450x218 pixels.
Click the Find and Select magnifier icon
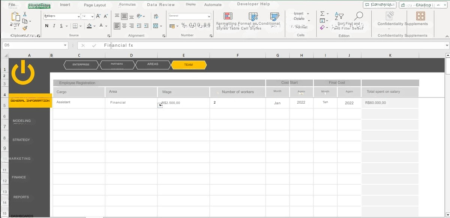(x=358, y=16)
